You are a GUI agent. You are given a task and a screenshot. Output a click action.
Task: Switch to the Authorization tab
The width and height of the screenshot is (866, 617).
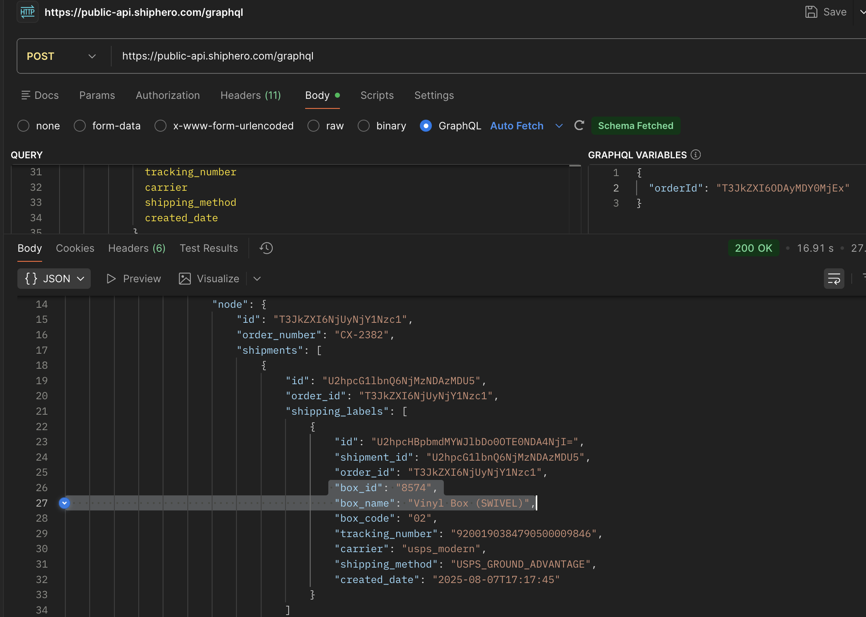tap(168, 95)
